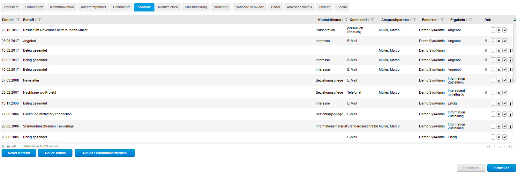Mark 29.08.2005 Beleg gesendet as done
This screenshot has width=517, height=173.
(x=505, y=137)
